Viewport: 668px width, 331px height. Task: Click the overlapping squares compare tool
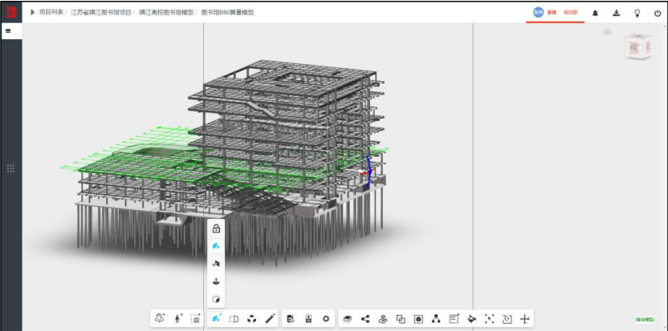(401, 319)
